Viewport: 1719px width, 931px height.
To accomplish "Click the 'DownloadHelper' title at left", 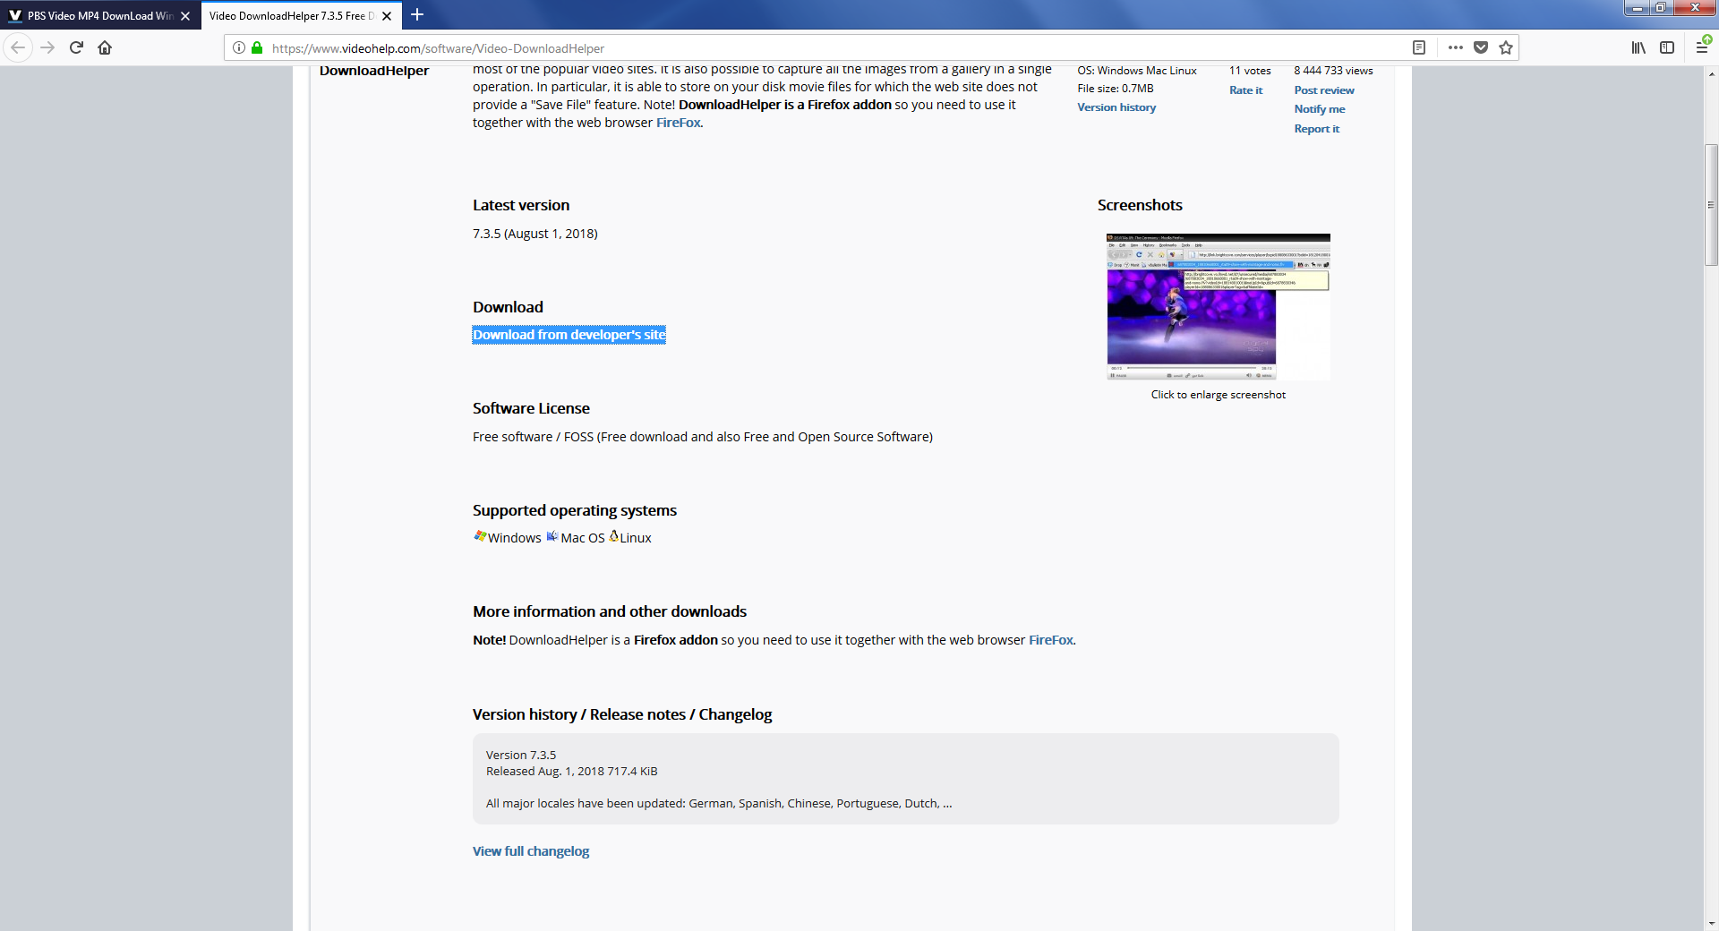I will 374,71.
